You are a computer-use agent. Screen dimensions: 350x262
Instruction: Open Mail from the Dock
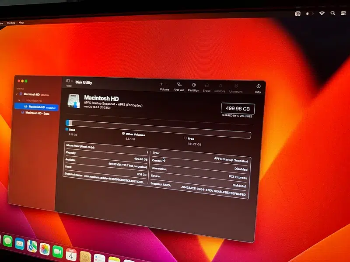pyautogui.click(x=20, y=244)
